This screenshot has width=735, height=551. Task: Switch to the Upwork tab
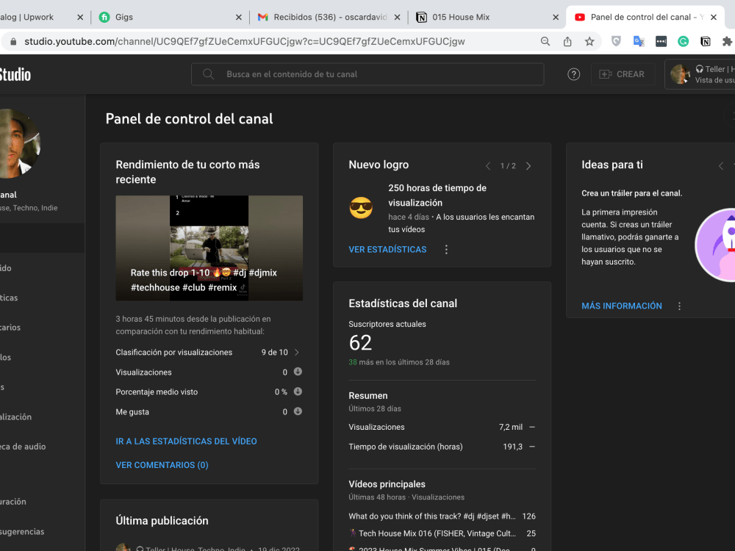(x=42, y=17)
